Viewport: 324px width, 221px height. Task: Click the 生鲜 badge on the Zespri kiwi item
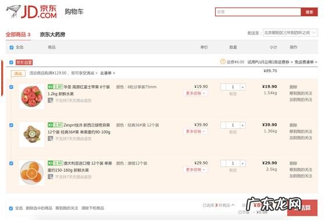(x=55, y=125)
